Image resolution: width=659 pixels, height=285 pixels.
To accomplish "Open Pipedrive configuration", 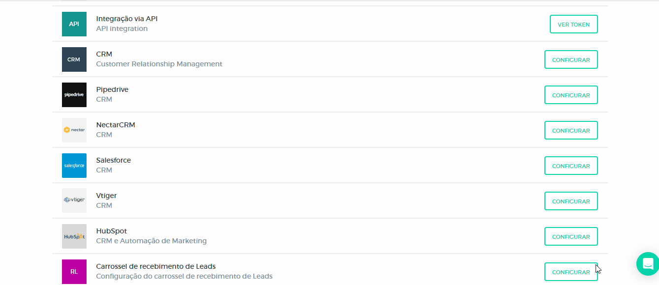I will click(571, 95).
